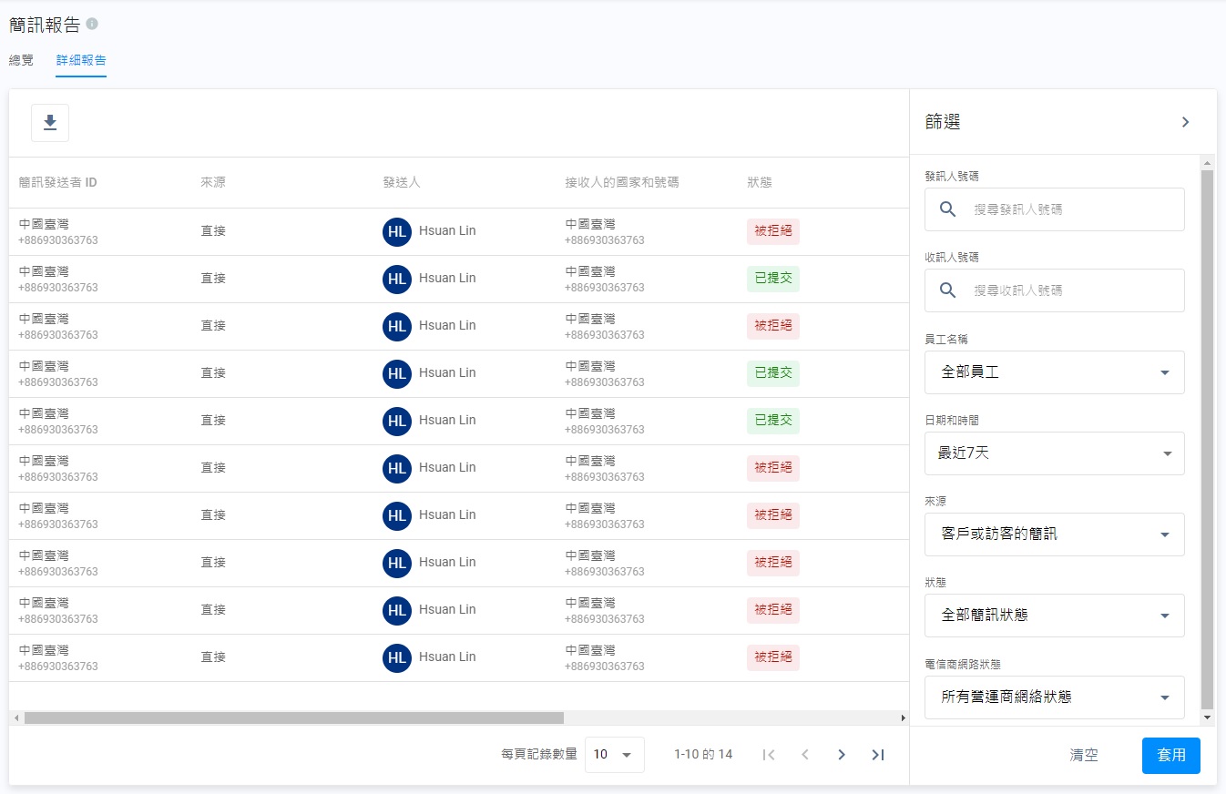1226x794 pixels.
Task: Collapse the 篩選 panel with the chevron
Action: [x=1185, y=122]
